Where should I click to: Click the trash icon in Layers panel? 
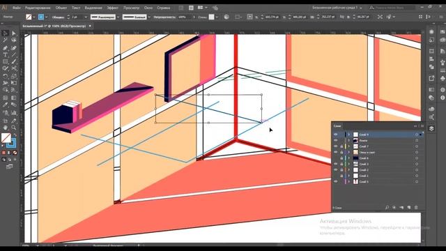(x=416, y=208)
